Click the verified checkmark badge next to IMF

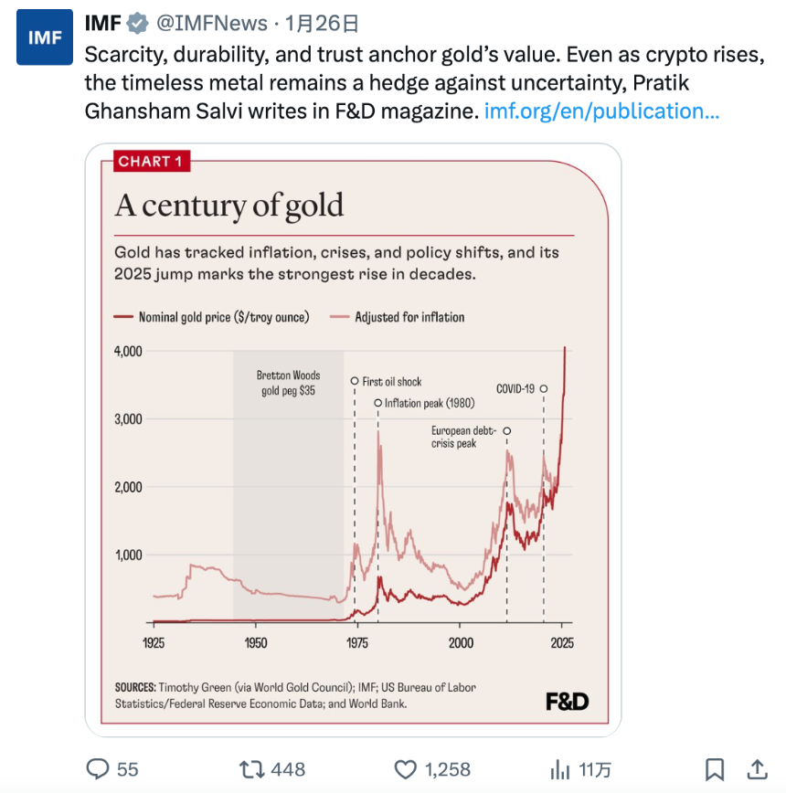click(139, 23)
